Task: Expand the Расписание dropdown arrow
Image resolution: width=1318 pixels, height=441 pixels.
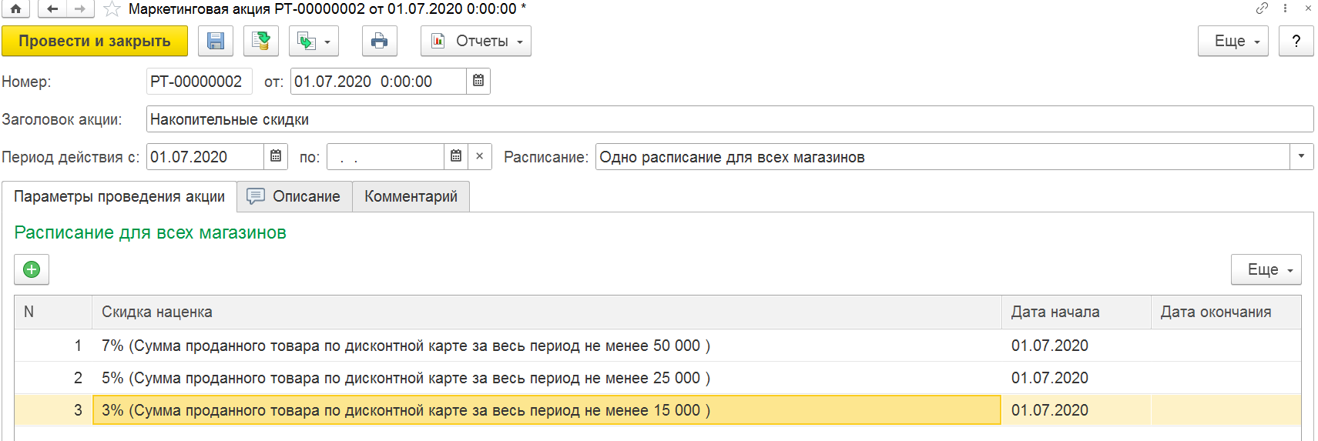Action: pos(1302,156)
